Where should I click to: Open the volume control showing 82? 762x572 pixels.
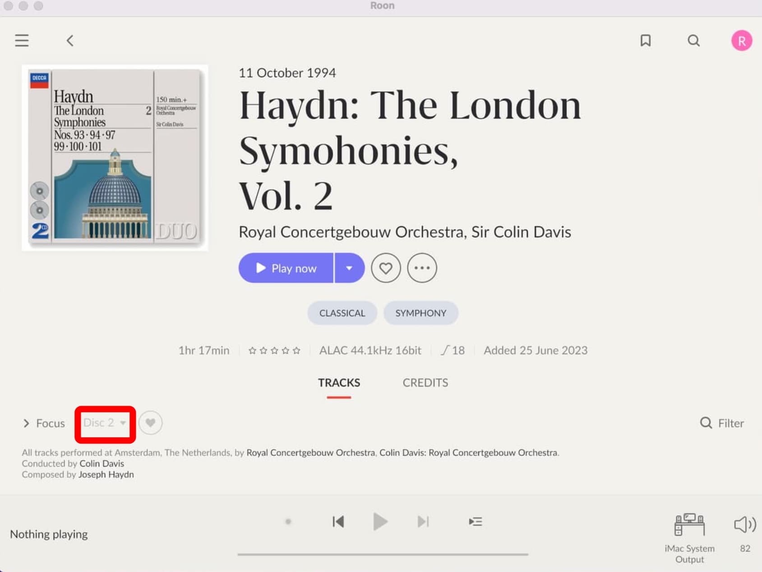(745, 533)
